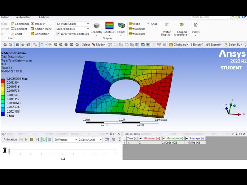The height and width of the screenshot is (185, 247).
Task: Click the cyan ISO ball on triad
Action: (234, 106)
